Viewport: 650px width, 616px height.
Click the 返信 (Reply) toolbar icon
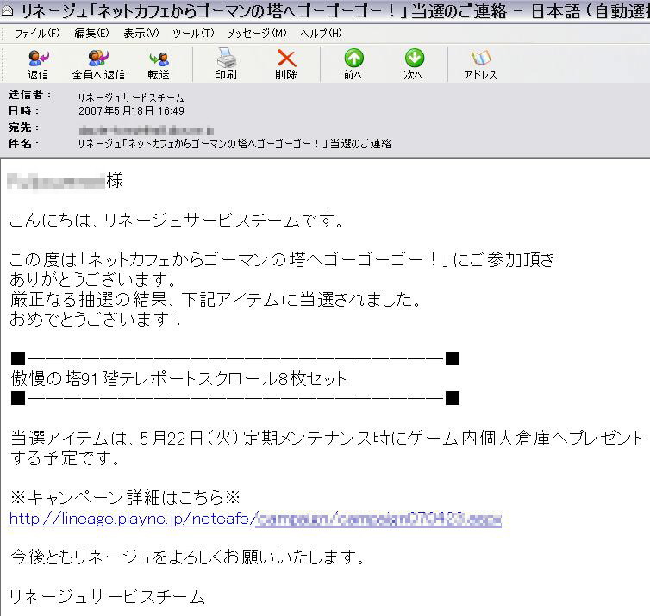(x=38, y=65)
